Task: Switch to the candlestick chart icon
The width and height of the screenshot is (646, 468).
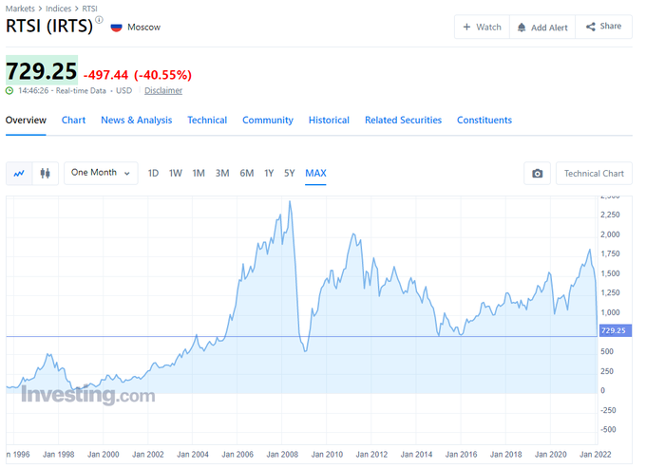Action: (45, 174)
